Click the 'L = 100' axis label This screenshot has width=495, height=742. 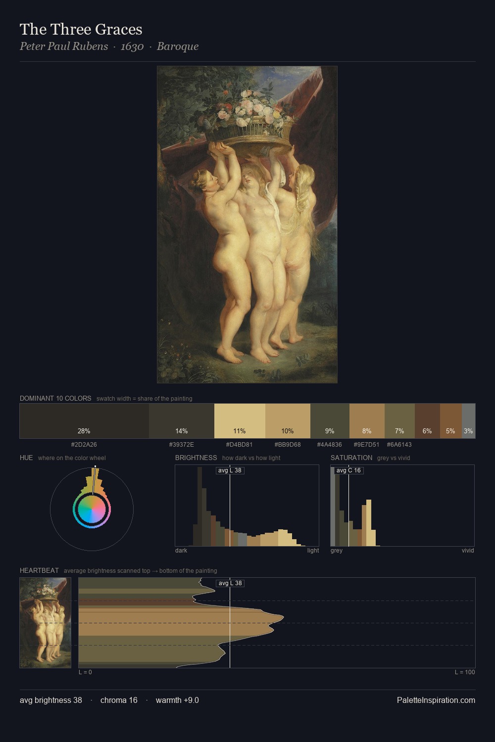pos(465,672)
